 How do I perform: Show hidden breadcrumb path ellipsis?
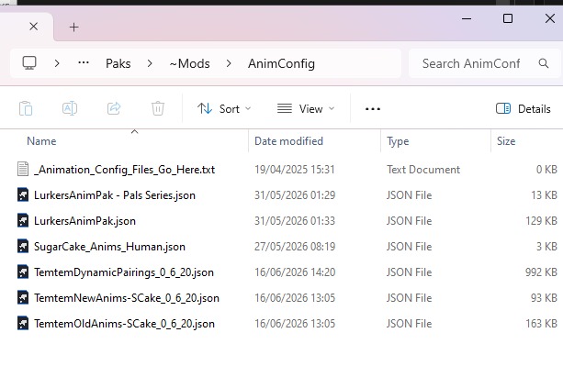coord(84,62)
